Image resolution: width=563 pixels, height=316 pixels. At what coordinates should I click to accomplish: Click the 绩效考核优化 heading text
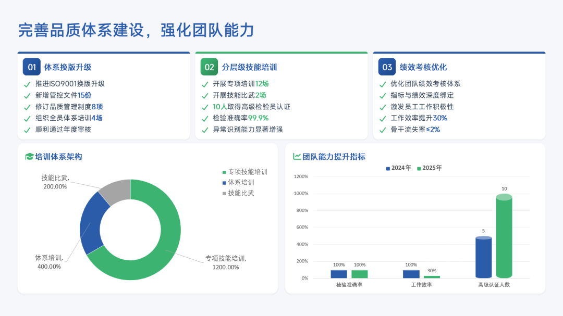click(x=423, y=67)
